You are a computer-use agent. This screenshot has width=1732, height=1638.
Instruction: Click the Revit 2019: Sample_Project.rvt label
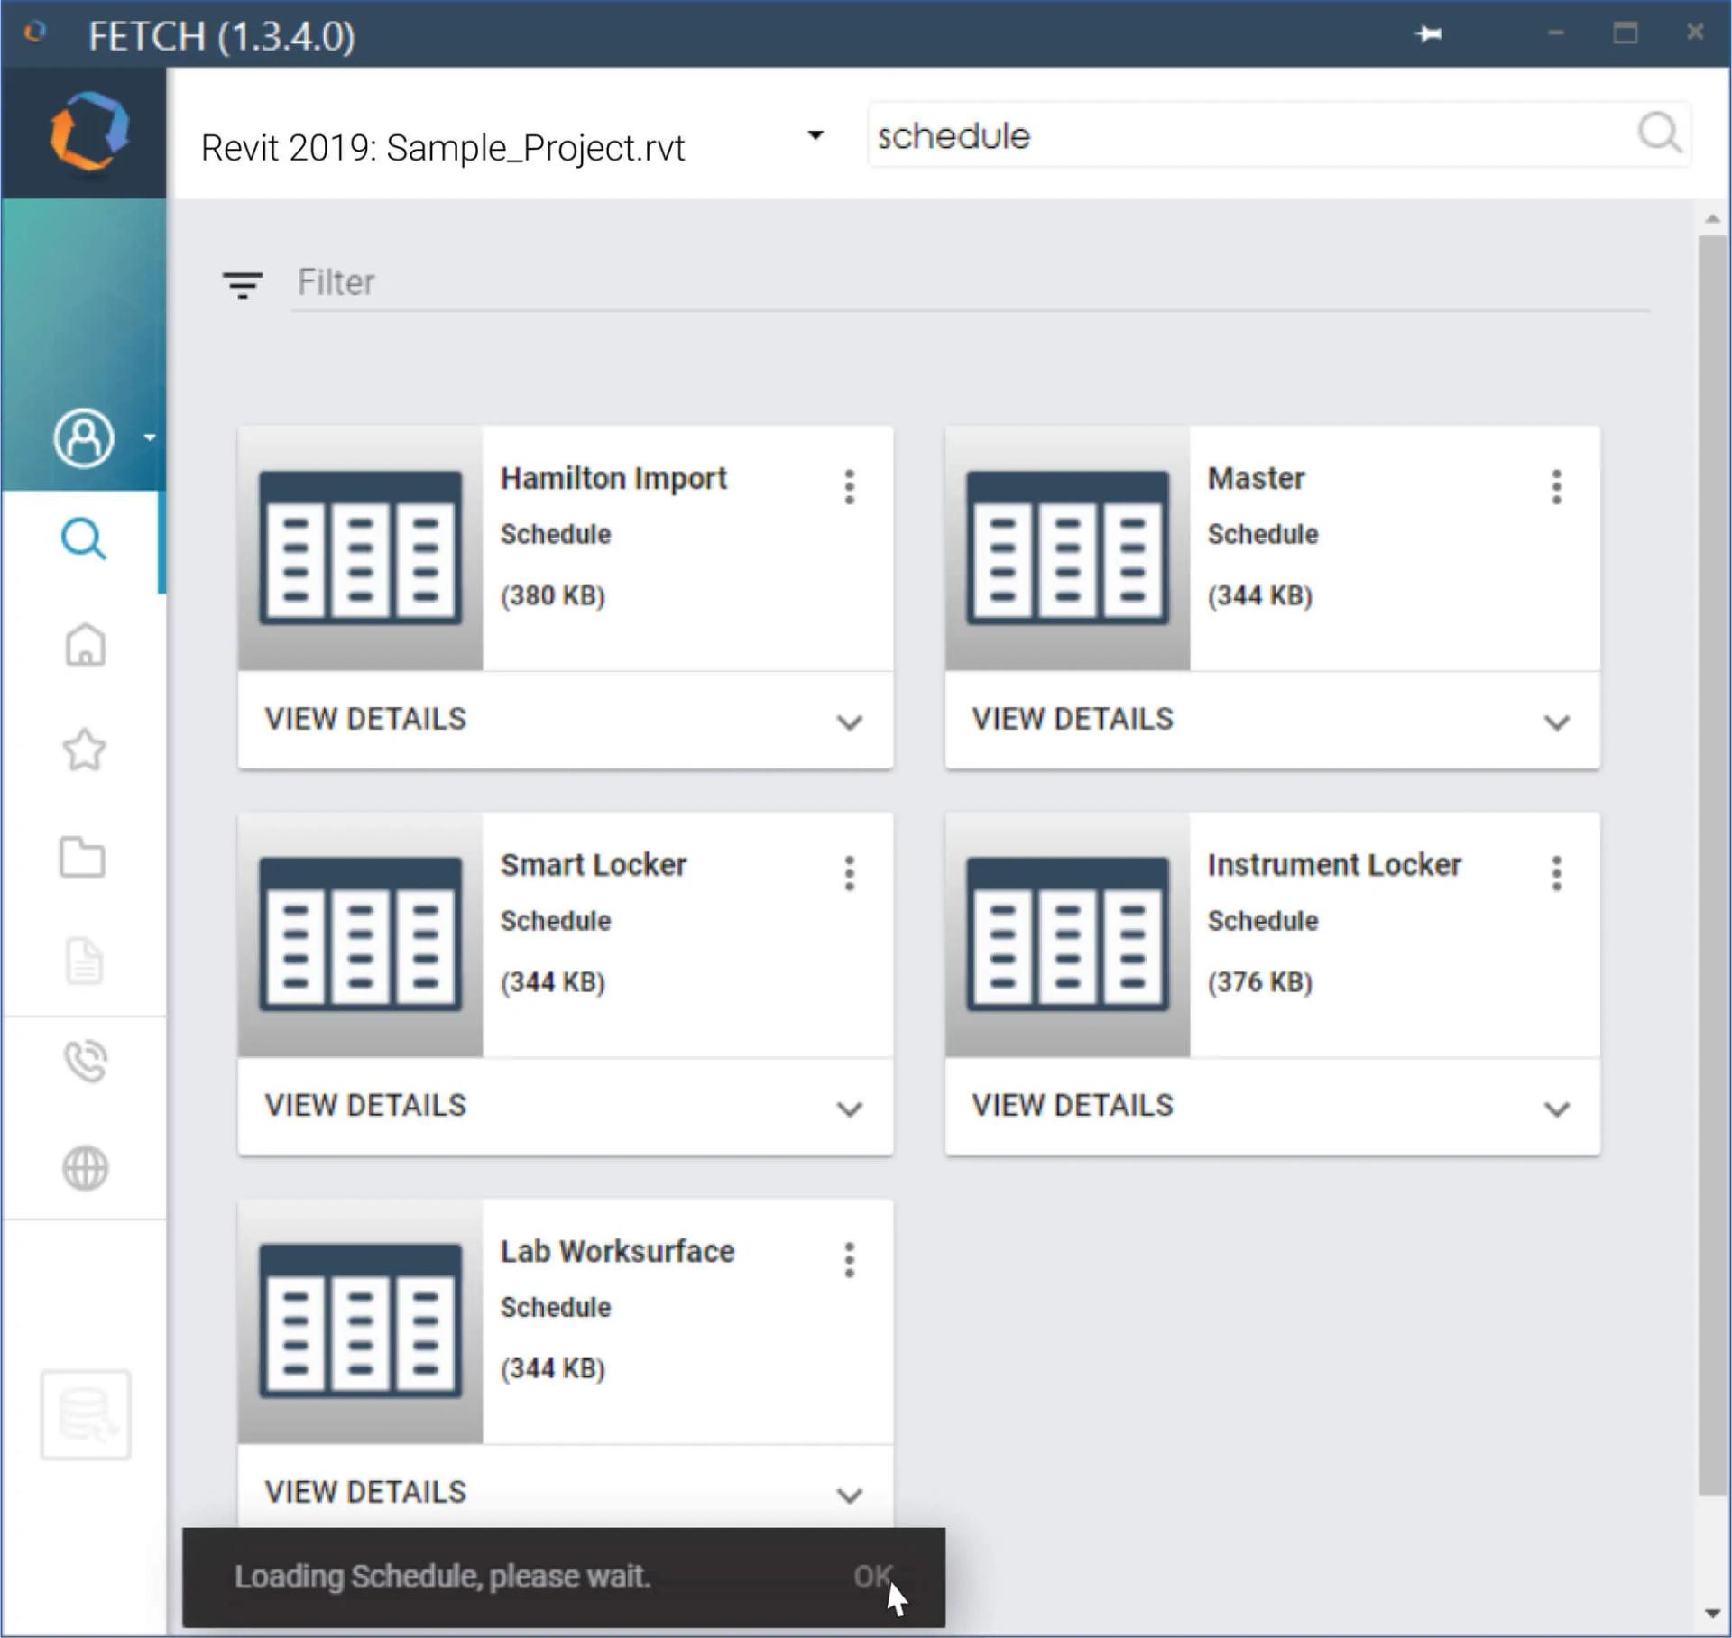coord(443,147)
